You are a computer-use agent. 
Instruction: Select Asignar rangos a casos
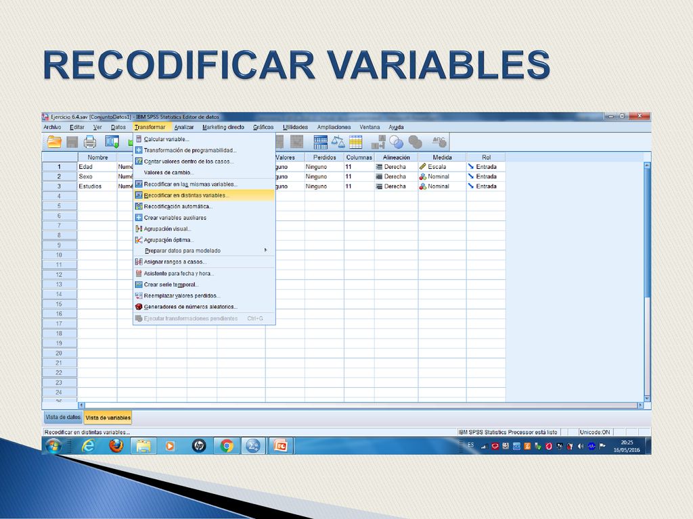coord(204,262)
